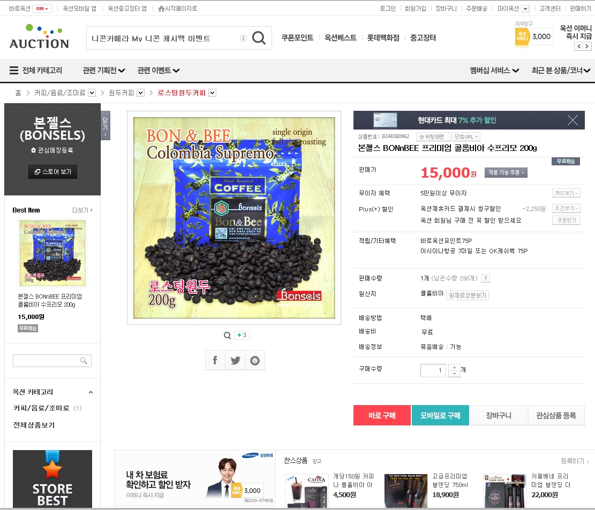The image size is (595, 510).
Task: Open the 멤버십 서비스 menu
Action: [x=494, y=70]
